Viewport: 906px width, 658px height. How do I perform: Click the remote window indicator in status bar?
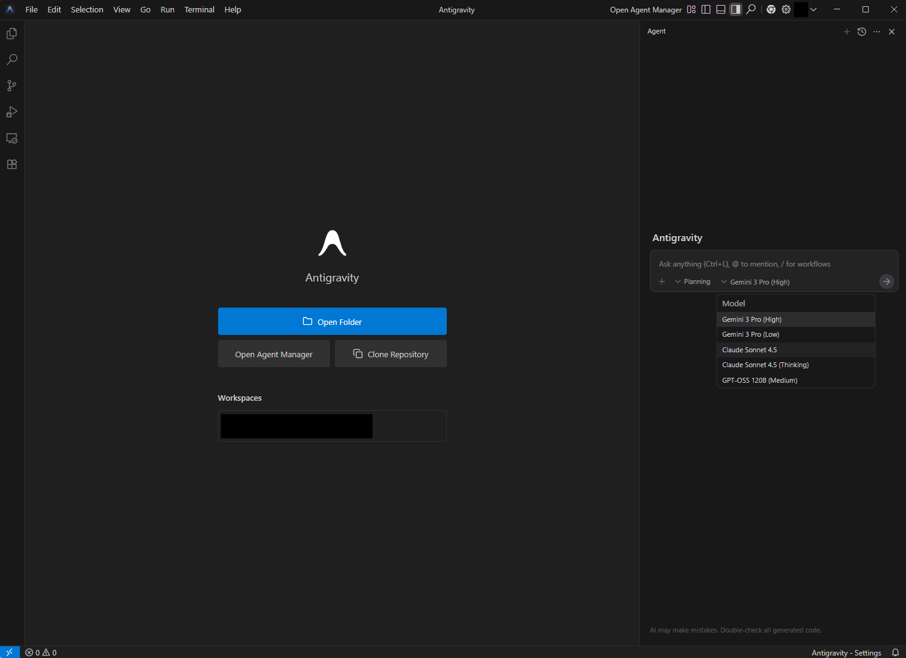tap(10, 652)
